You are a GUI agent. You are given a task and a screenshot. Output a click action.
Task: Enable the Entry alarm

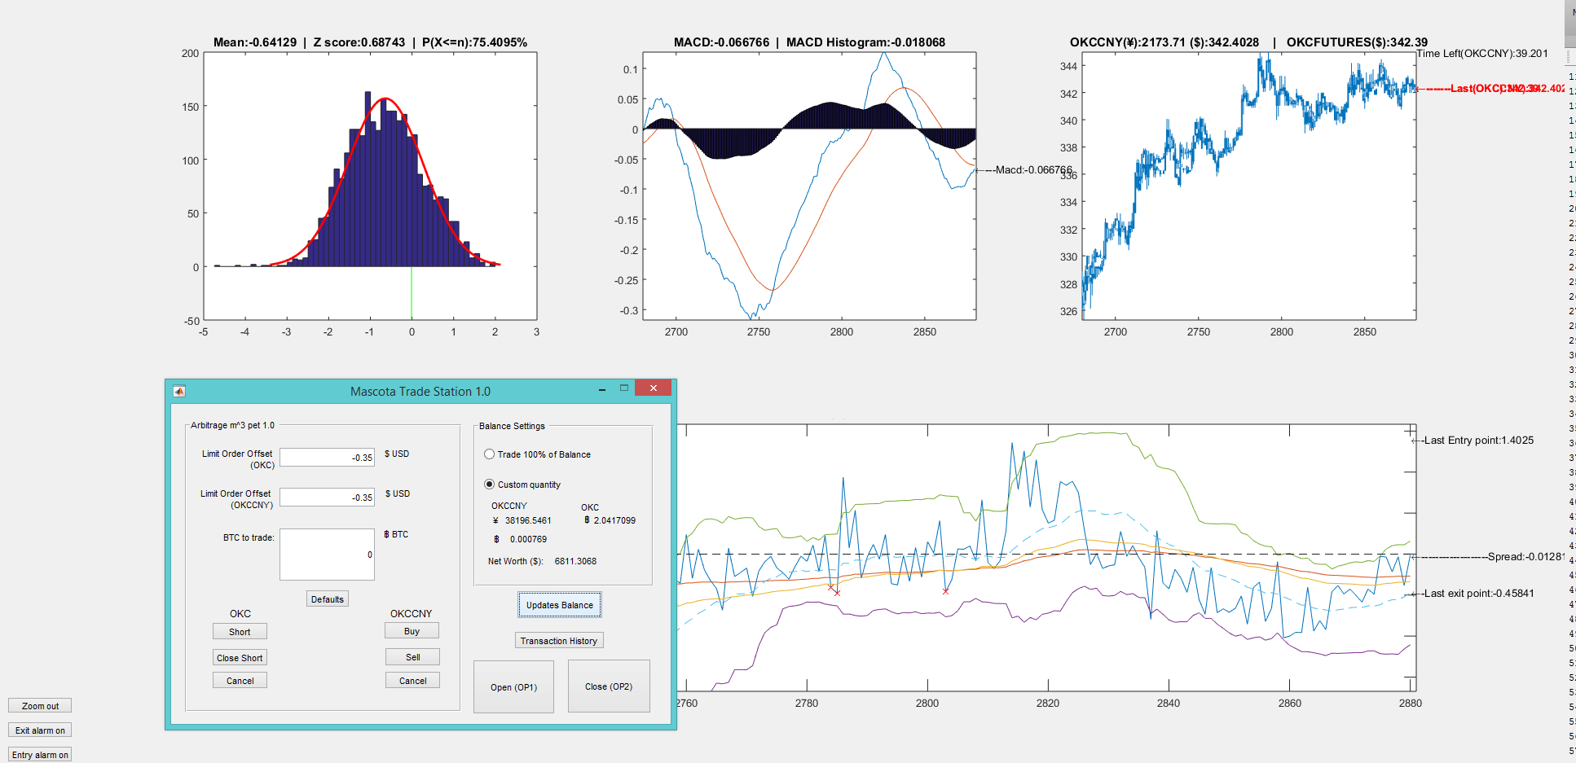click(x=38, y=754)
